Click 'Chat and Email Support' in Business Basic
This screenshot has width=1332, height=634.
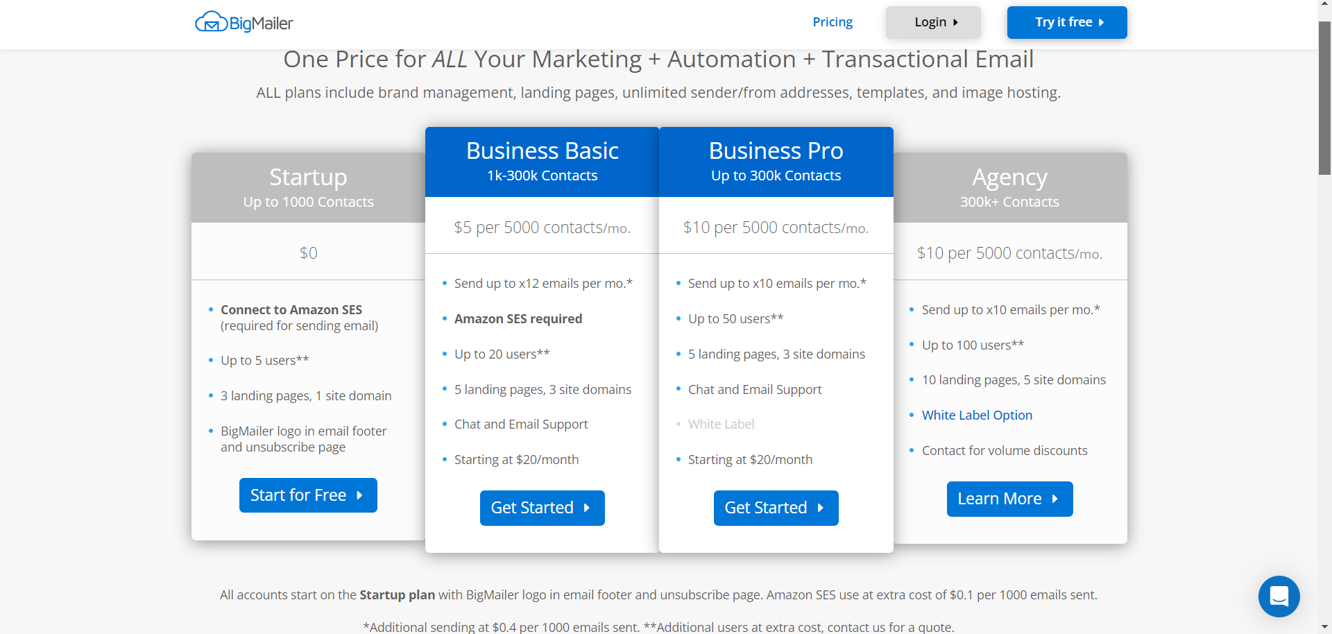[521, 424]
